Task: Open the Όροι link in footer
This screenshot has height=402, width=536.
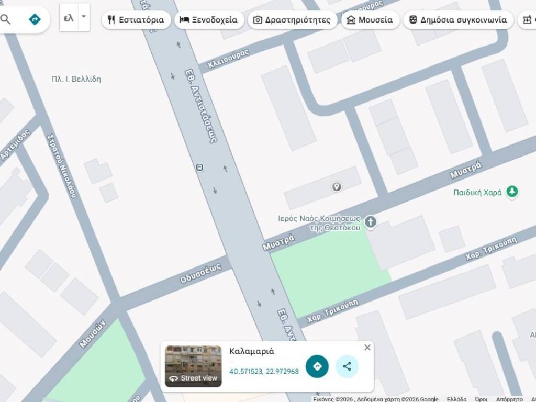Action: 481,399
